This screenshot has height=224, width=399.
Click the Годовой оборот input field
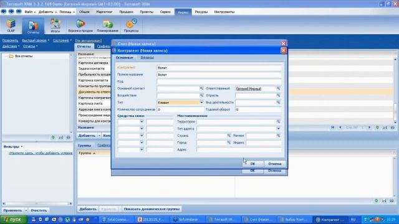click(258, 110)
